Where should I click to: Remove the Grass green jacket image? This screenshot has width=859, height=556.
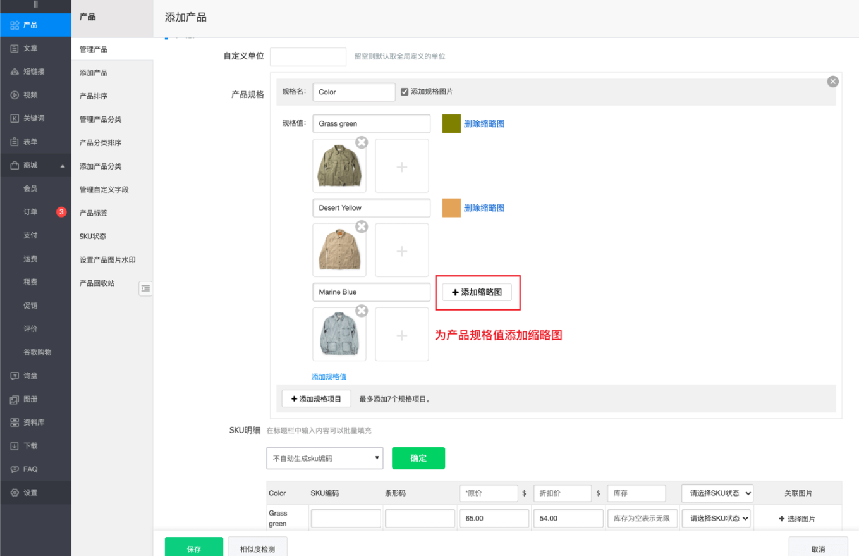[362, 142]
